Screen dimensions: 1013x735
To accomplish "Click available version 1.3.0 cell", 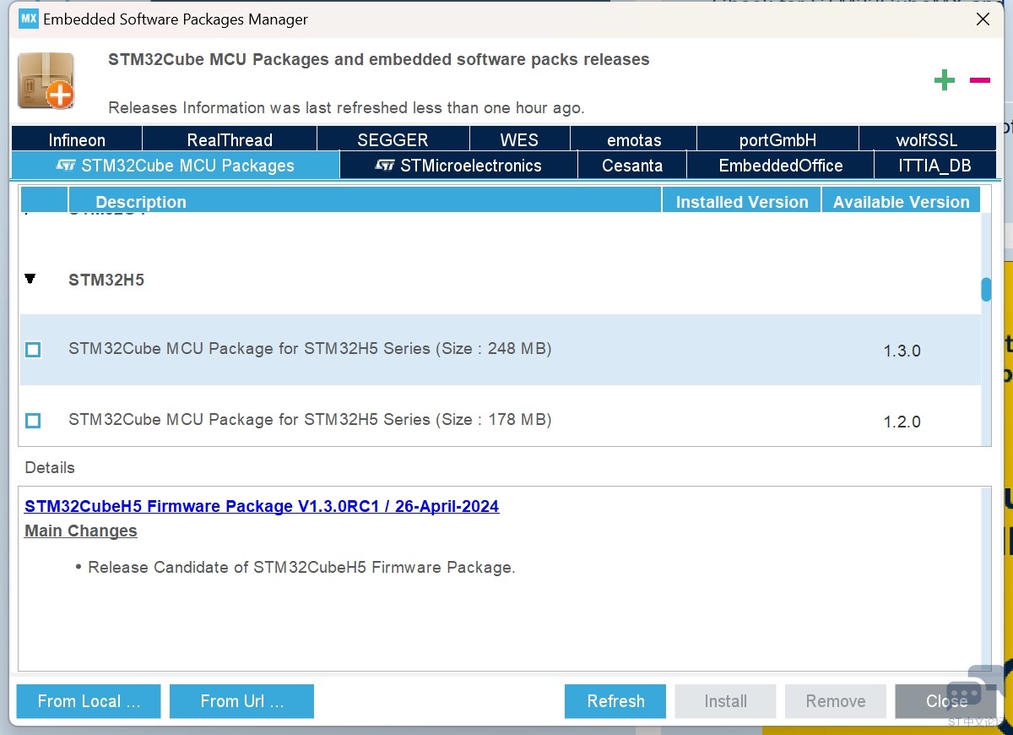I will point(902,351).
